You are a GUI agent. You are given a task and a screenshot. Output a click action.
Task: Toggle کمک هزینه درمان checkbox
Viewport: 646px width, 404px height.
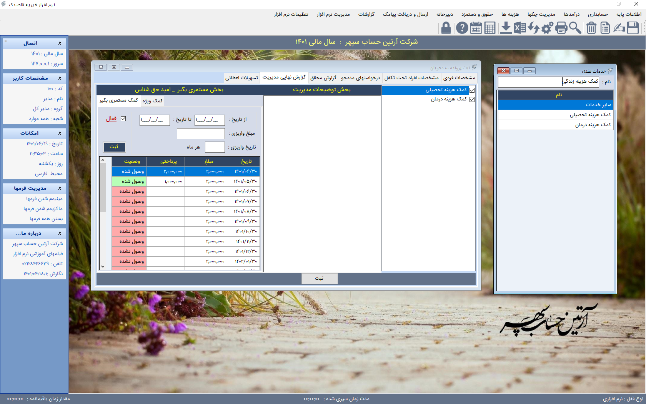[472, 99]
